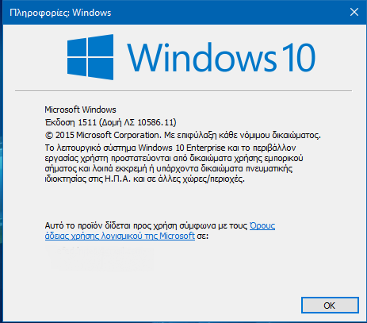Click the Έκδοση 1511 version text
Image resolution: width=367 pixels, height=323 pixels.
pos(71,122)
